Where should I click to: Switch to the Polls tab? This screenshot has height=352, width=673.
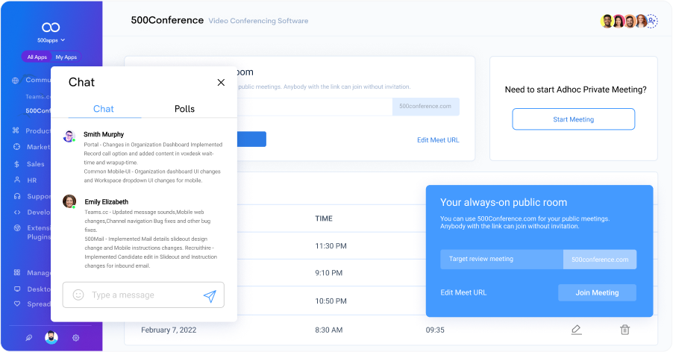184,109
